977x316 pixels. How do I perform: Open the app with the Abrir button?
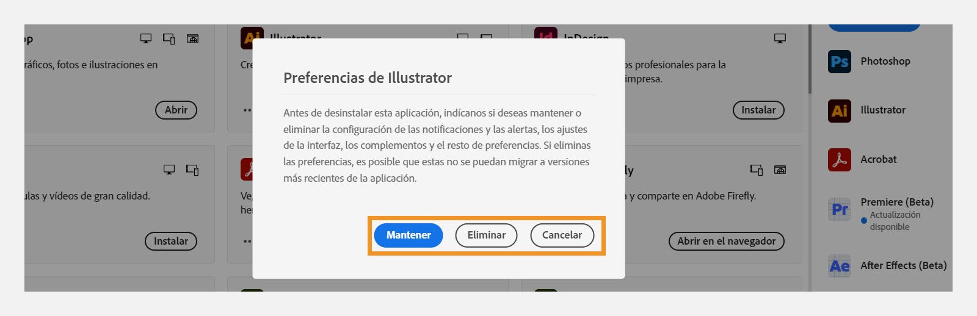[x=176, y=110]
